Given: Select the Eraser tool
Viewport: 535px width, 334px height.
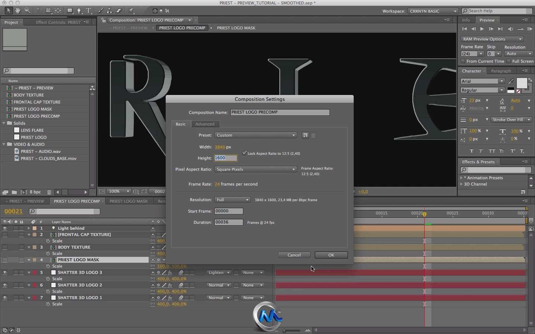Looking at the screenshot, I should 119,10.
